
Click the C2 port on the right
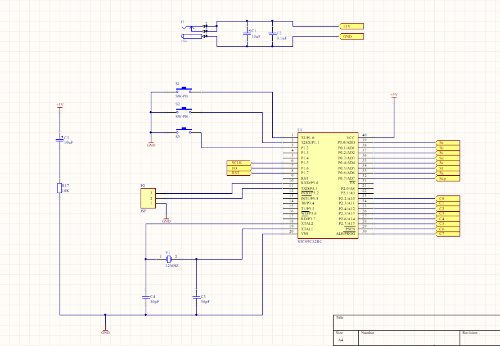coord(447,209)
